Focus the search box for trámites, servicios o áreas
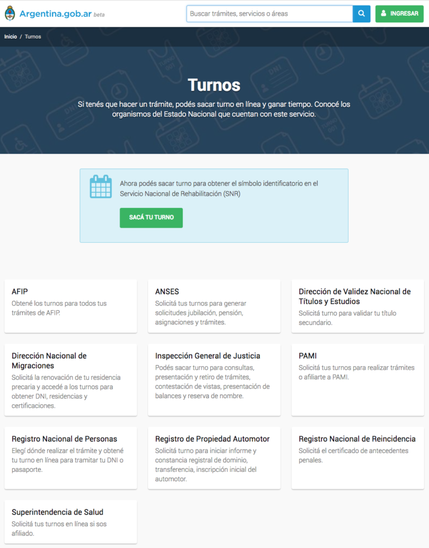429x548 pixels. tap(269, 13)
